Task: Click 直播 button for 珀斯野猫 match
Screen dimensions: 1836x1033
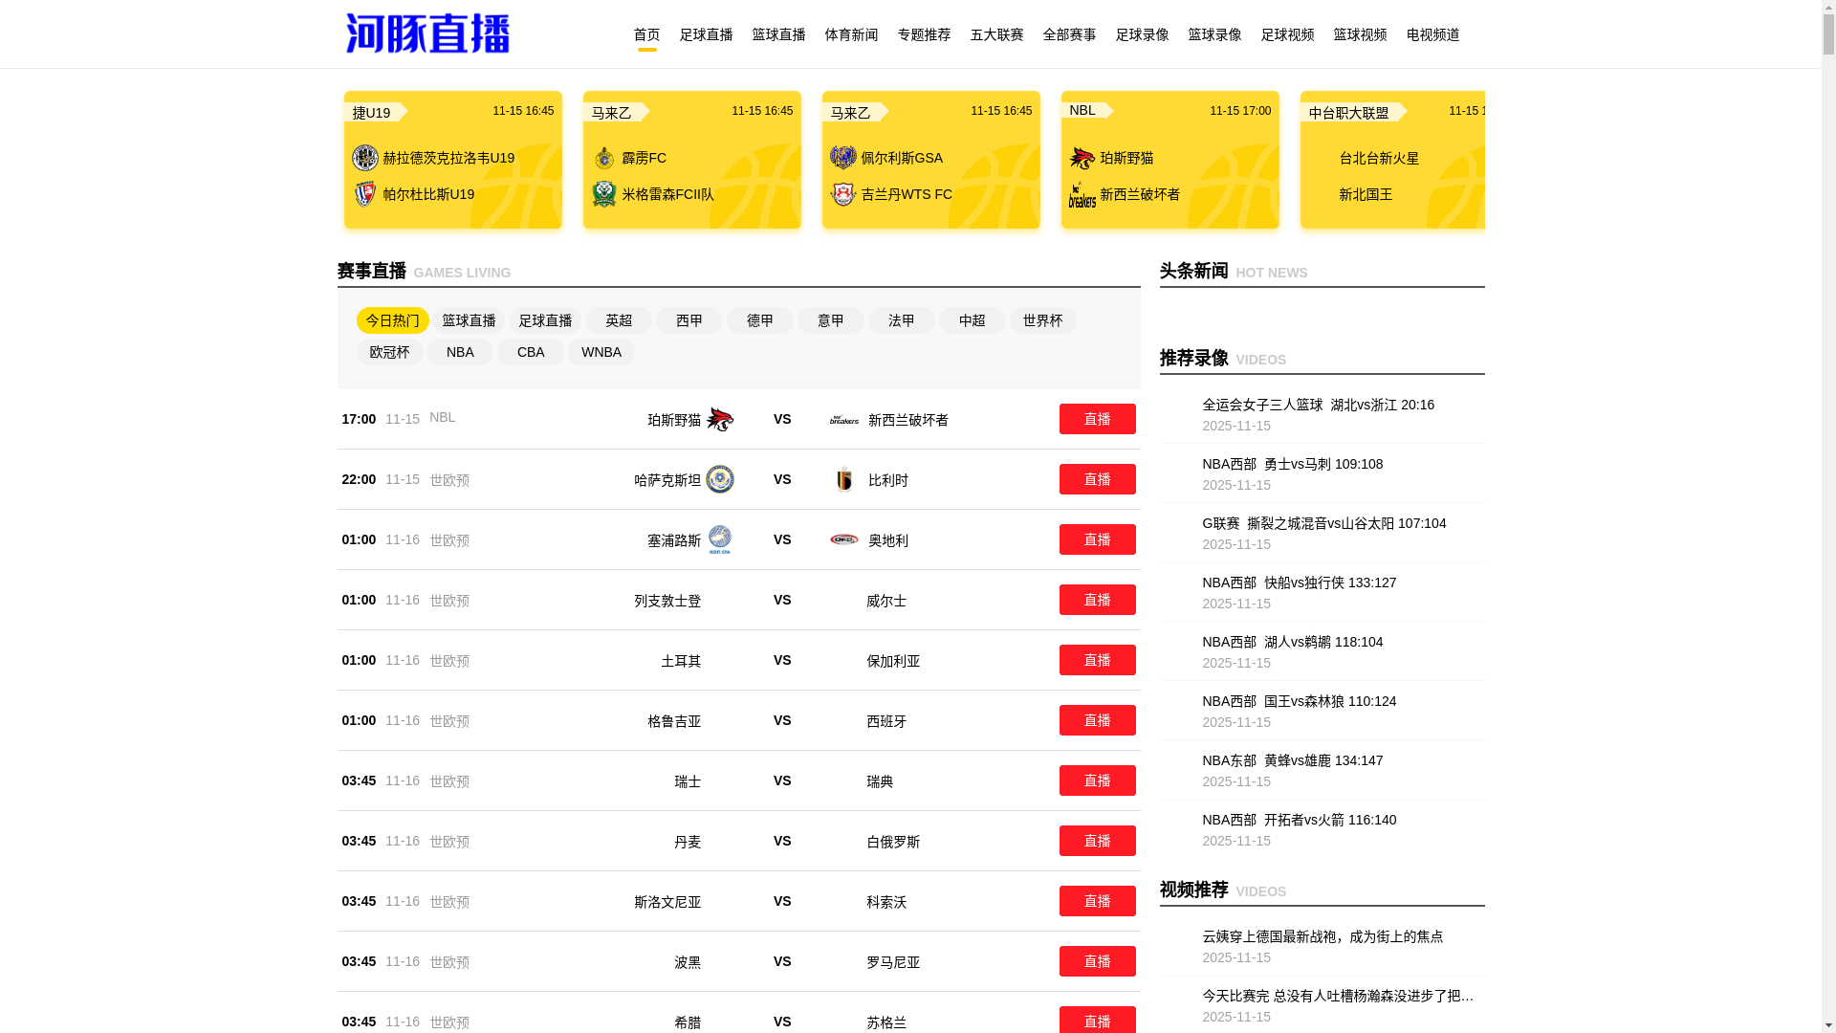Action: 1097,419
